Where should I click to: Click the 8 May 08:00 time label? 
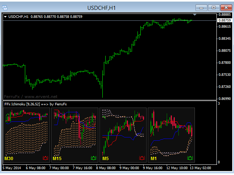click(x=106, y=168)
